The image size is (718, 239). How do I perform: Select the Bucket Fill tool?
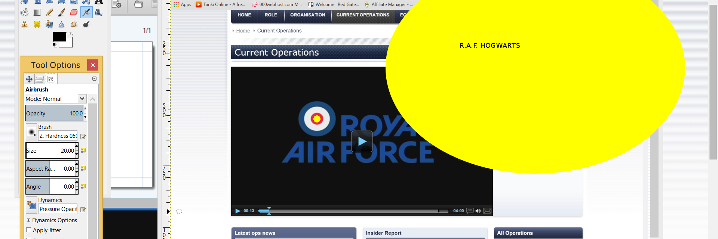[25, 12]
